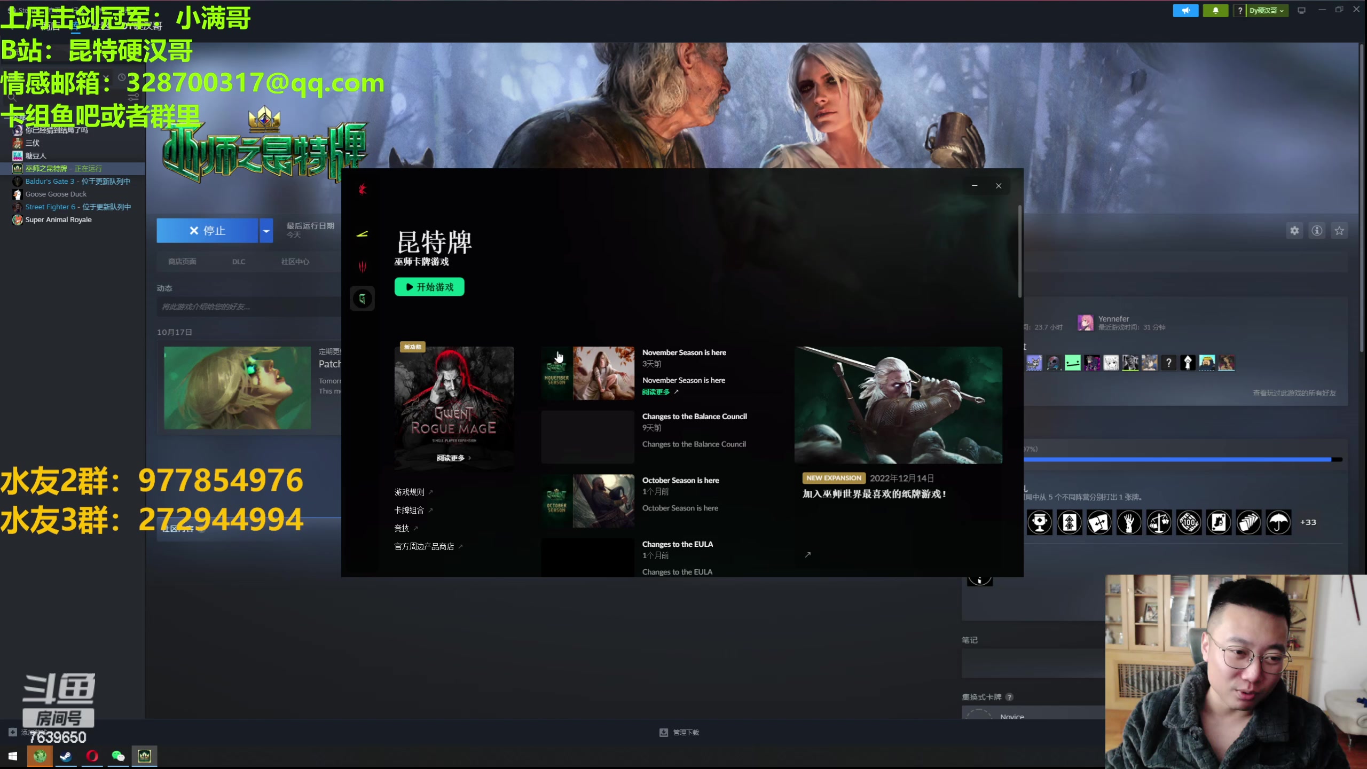Click the 笔记 notes field
The width and height of the screenshot is (1367, 769).
click(1033, 663)
